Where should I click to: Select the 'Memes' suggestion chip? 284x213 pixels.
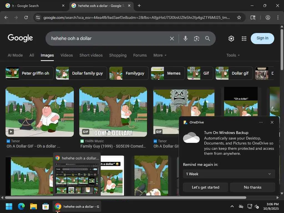168,73
